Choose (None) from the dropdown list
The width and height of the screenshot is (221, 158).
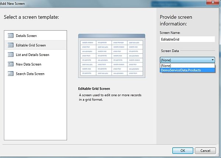[187, 66]
